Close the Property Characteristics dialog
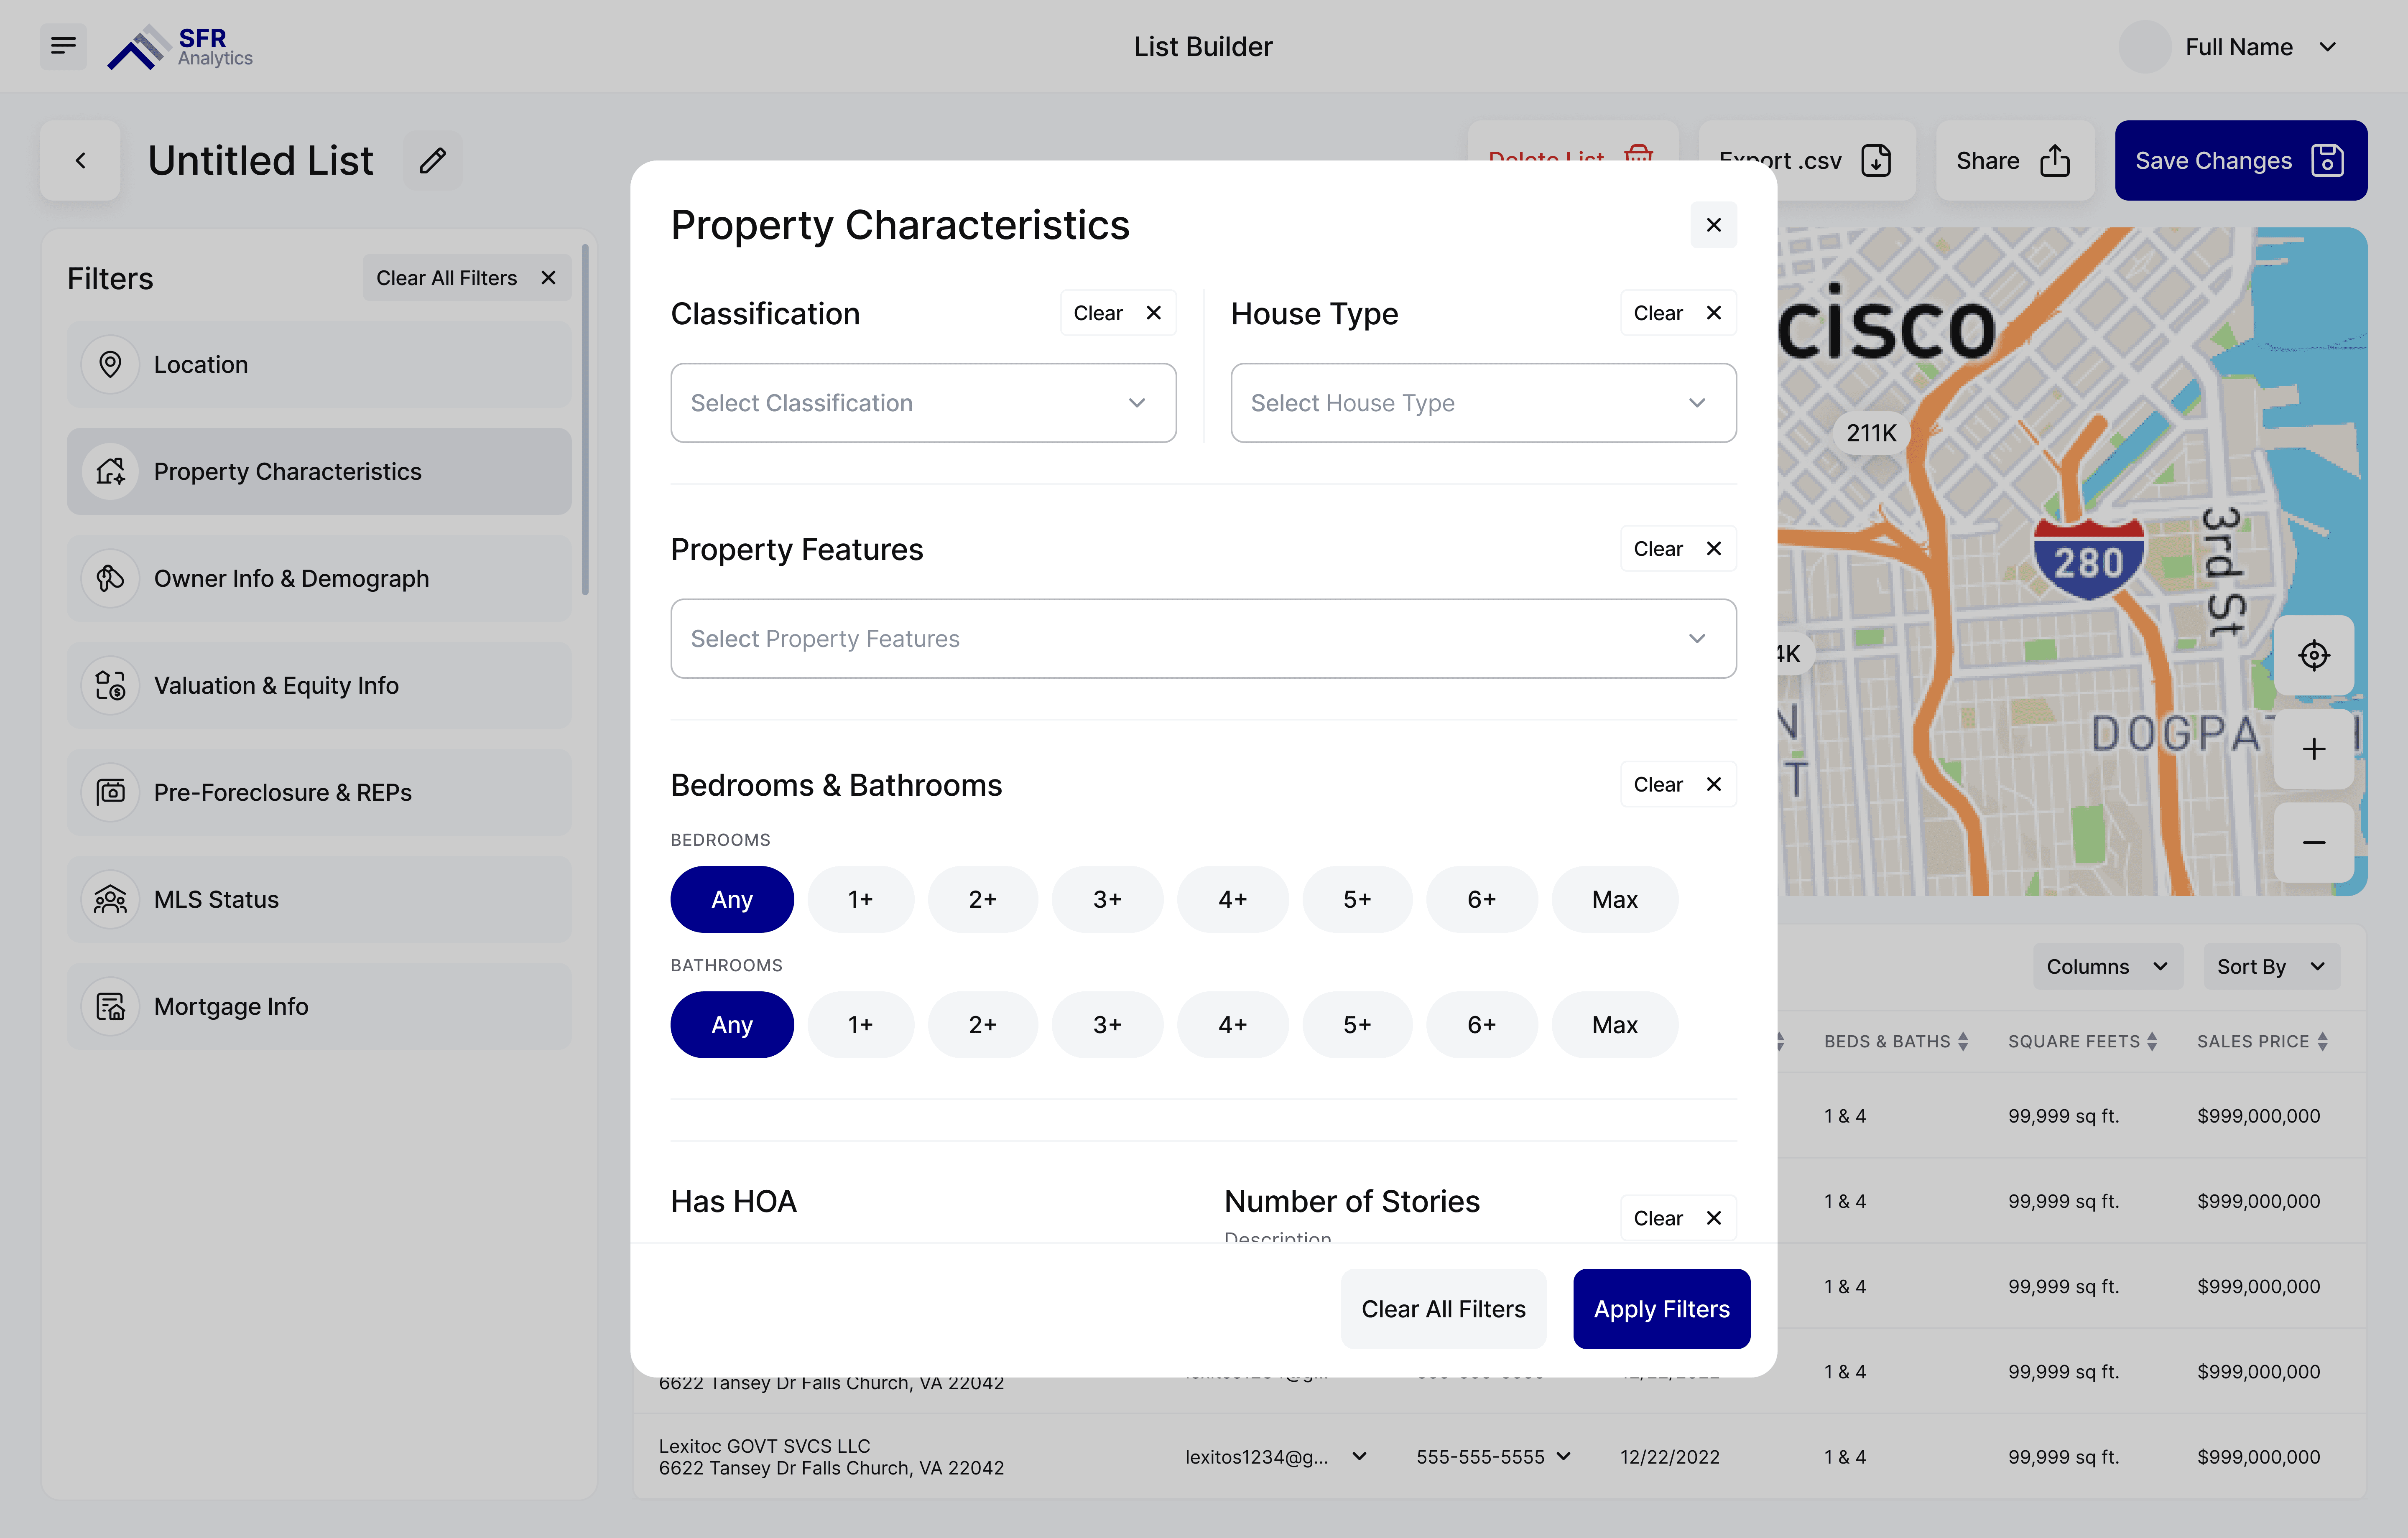This screenshot has width=2408, height=1538. tap(1713, 225)
